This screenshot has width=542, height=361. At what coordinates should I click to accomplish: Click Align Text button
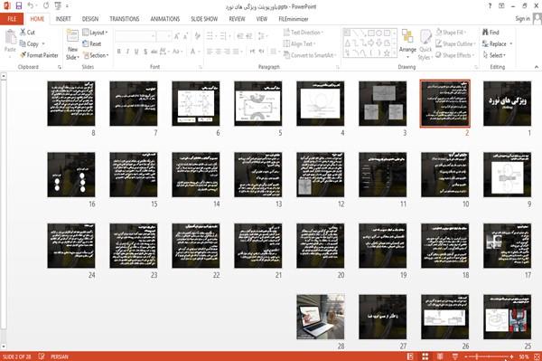point(299,44)
